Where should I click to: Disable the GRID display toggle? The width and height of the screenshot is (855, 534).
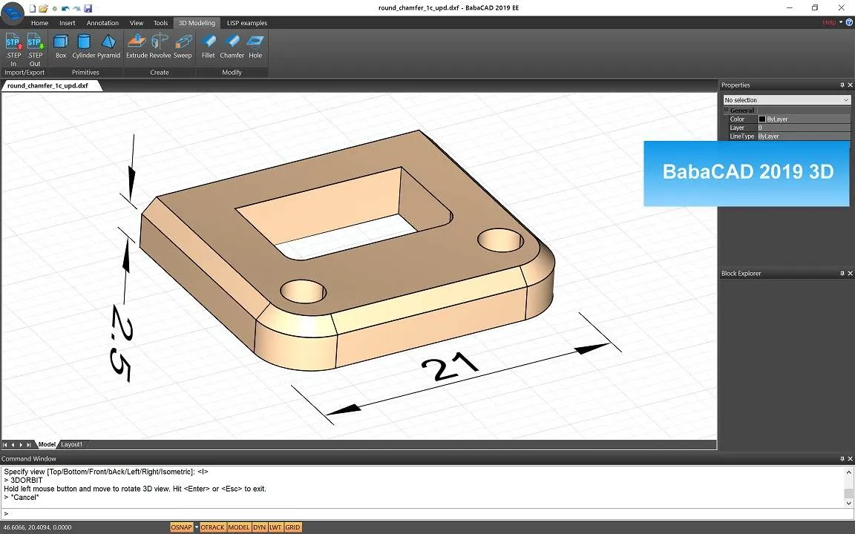click(x=292, y=527)
